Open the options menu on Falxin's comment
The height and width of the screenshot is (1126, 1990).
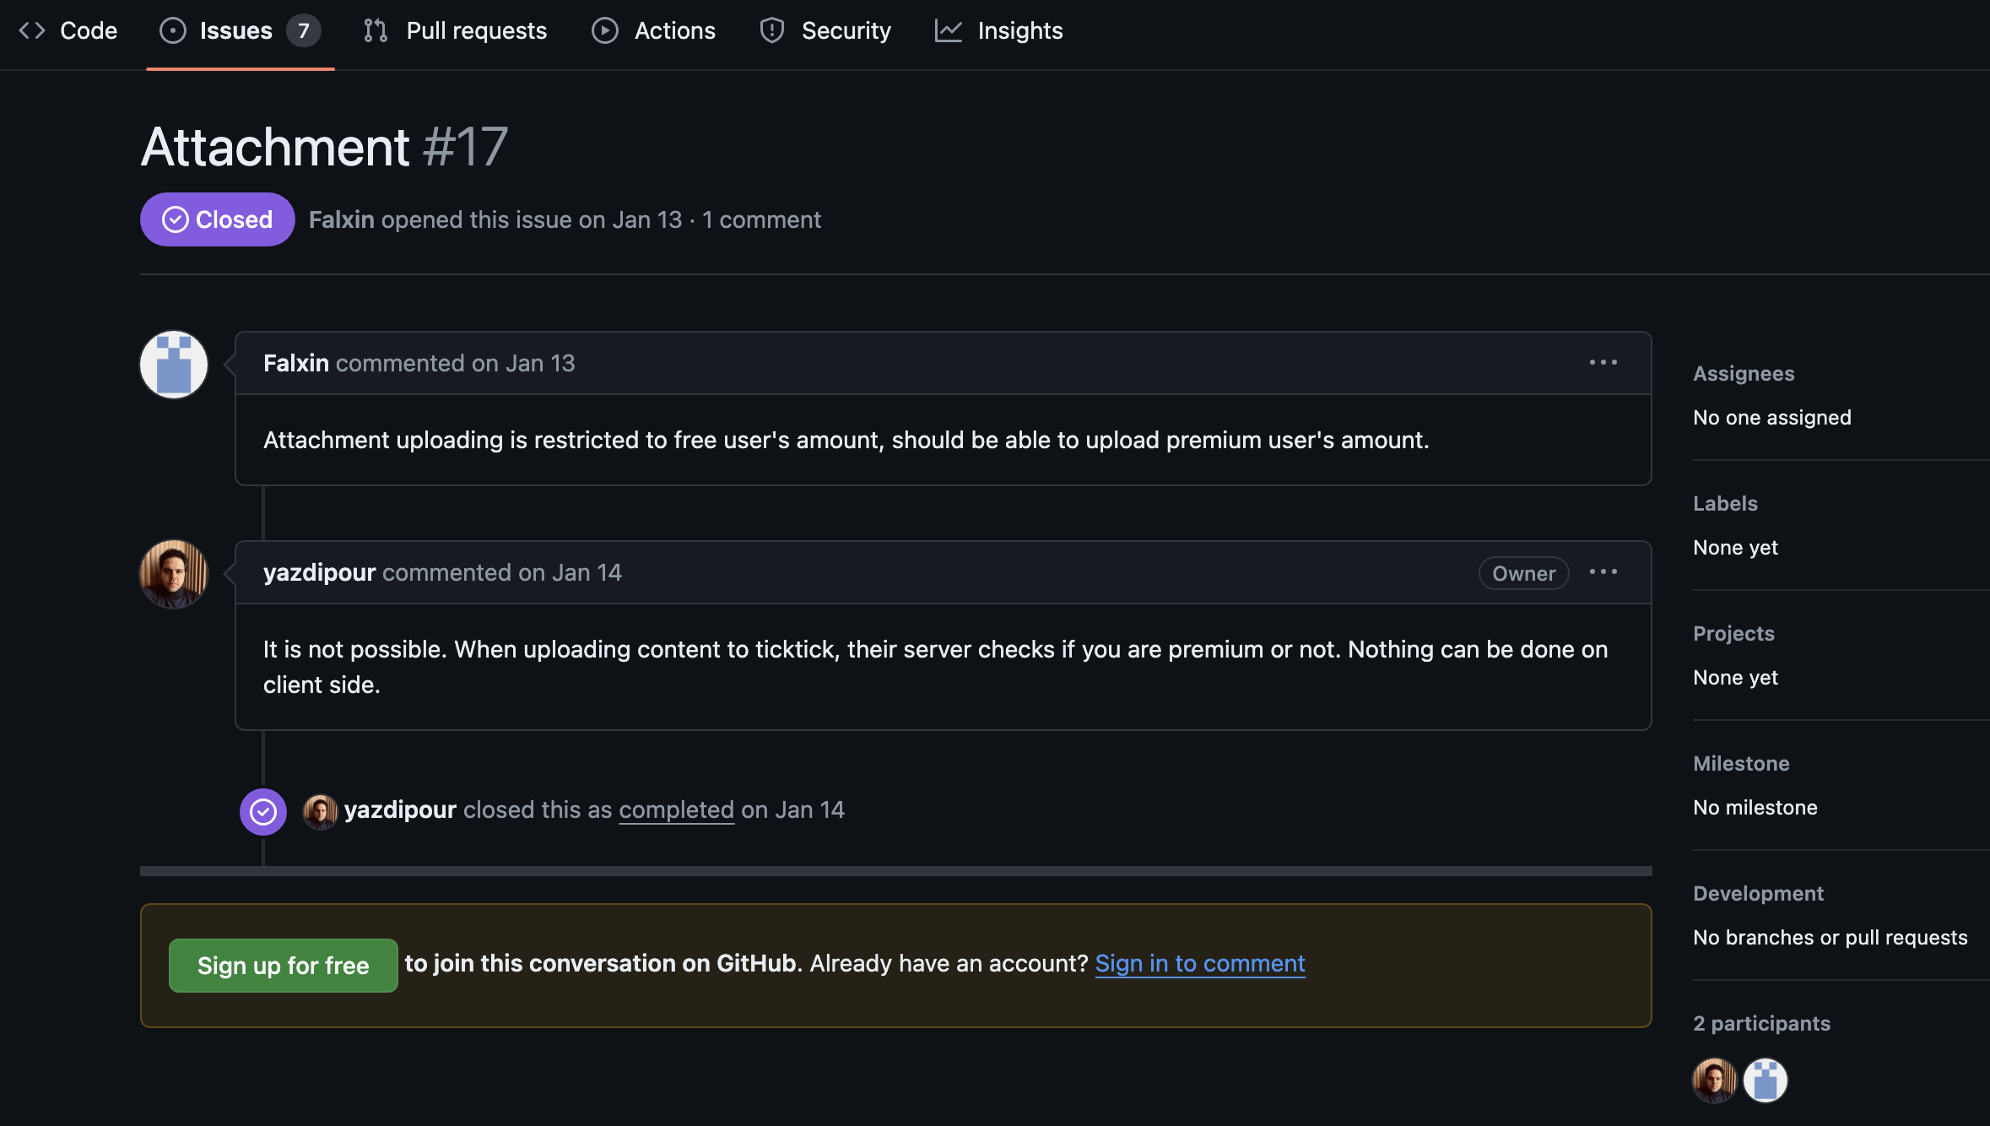[x=1603, y=363]
